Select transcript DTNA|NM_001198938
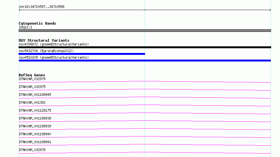Screen dimensions: 280x157 35,118
